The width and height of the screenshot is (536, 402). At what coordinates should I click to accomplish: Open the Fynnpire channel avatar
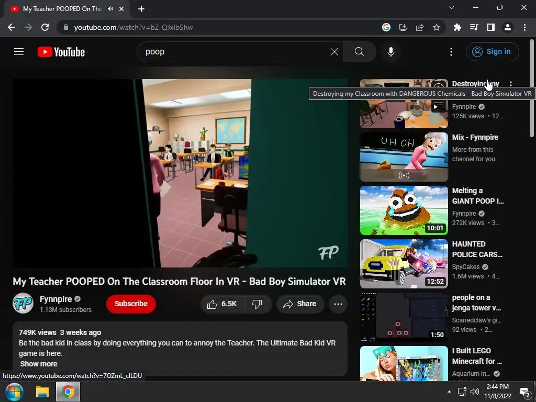point(23,303)
